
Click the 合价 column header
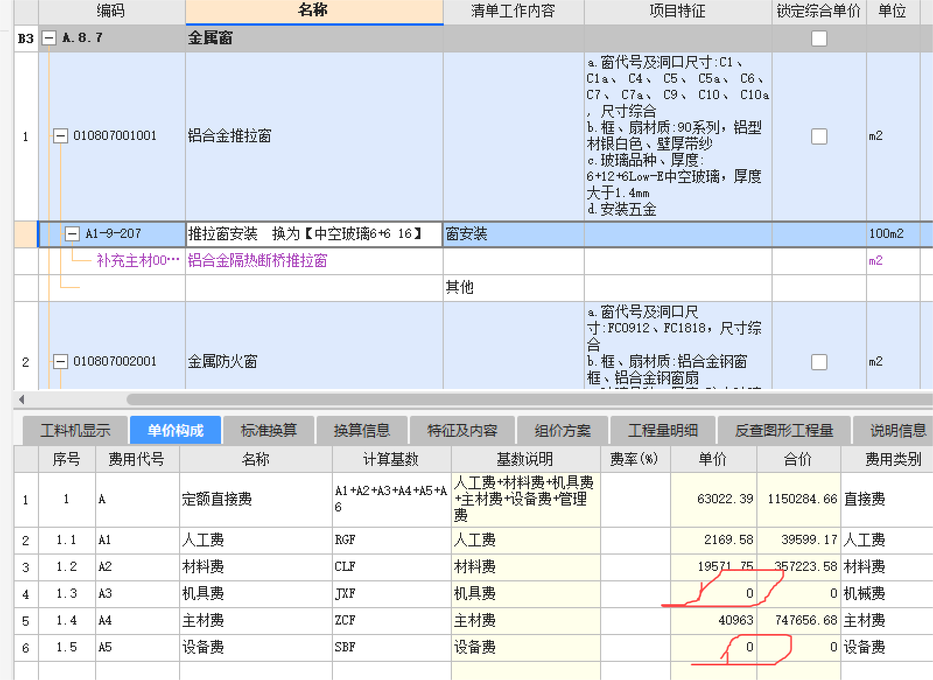798,460
